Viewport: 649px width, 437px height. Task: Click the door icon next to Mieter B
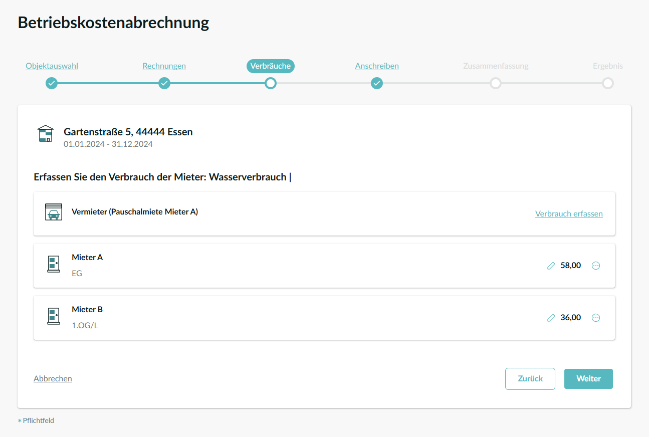pos(54,316)
